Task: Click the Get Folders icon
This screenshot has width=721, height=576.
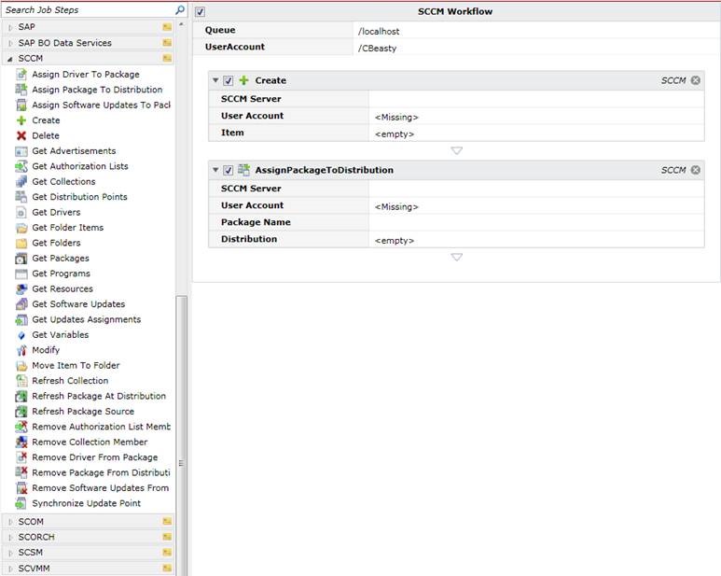Action: [x=21, y=243]
